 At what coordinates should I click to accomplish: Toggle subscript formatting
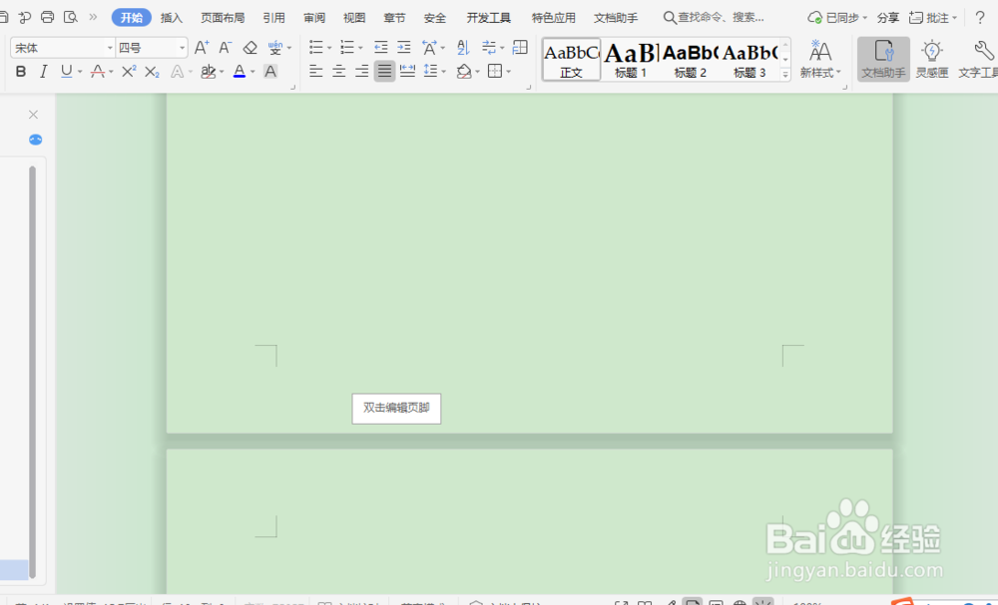[x=152, y=71]
